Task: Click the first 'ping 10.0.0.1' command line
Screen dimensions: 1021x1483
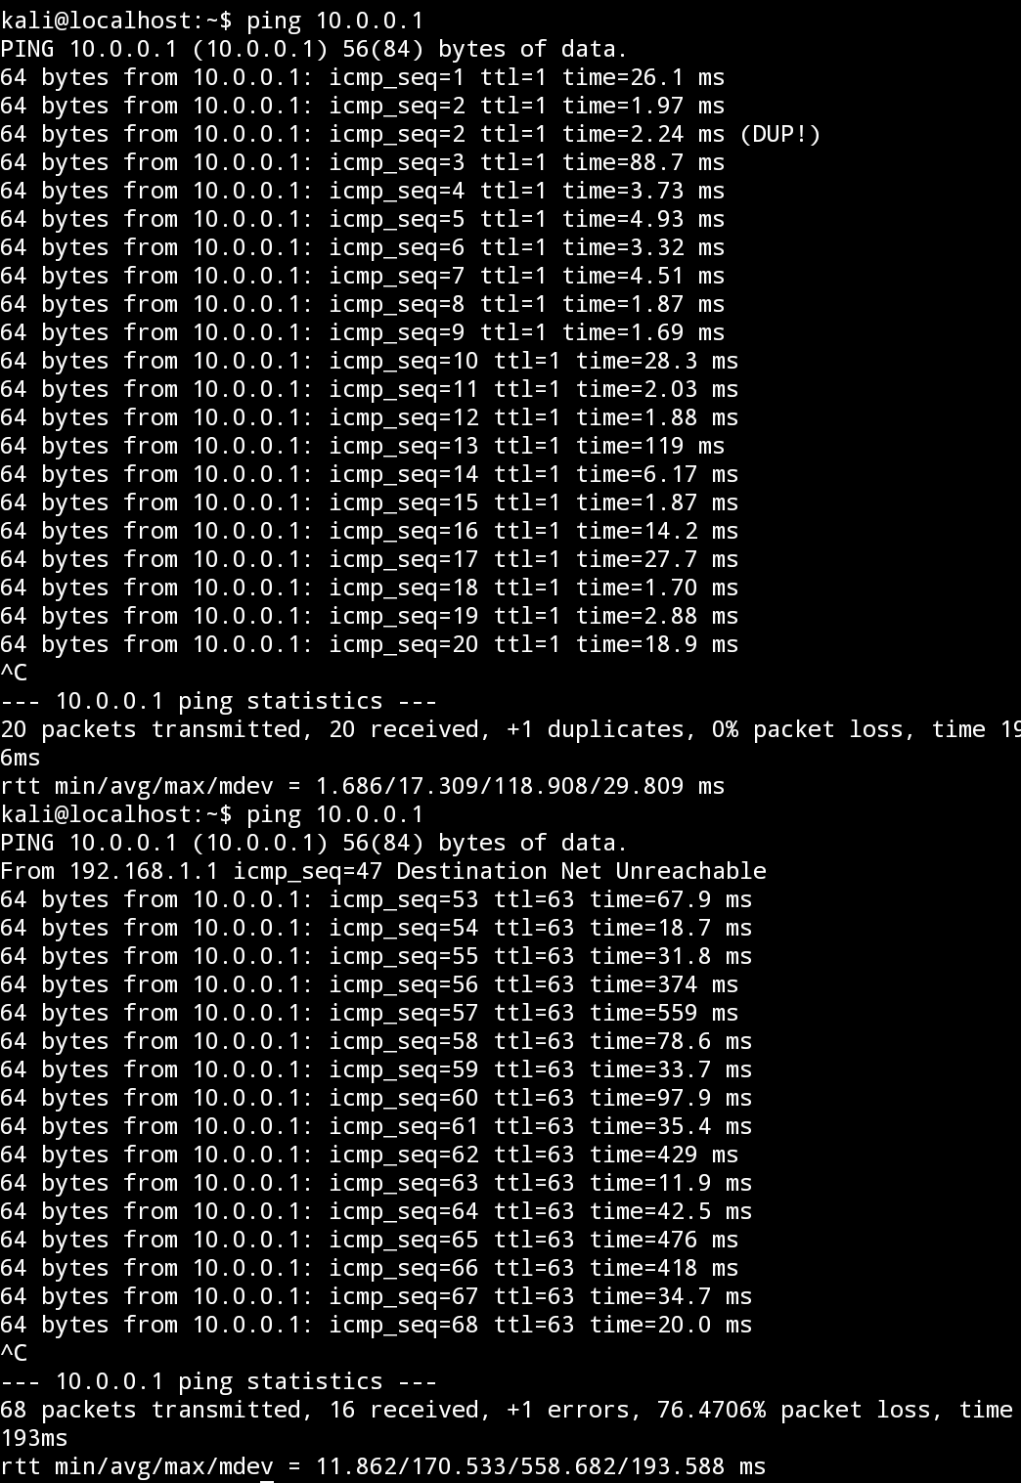Action: tap(212, 20)
